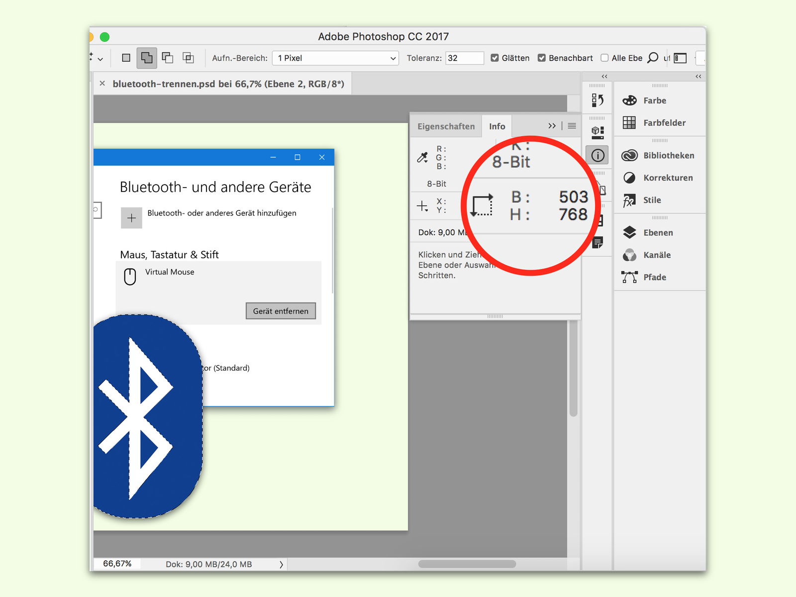Click the Korrekturen adjustments icon
Screen dimensions: 796x597
(x=629, y=178)
